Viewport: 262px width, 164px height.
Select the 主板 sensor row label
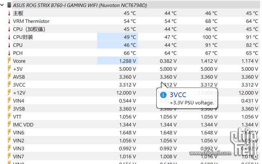(x=18, y=13)
